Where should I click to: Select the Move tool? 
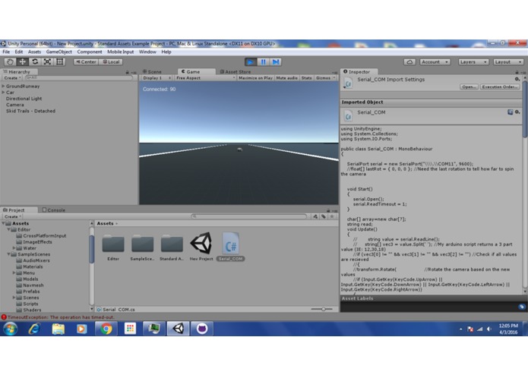pos(22,62)
